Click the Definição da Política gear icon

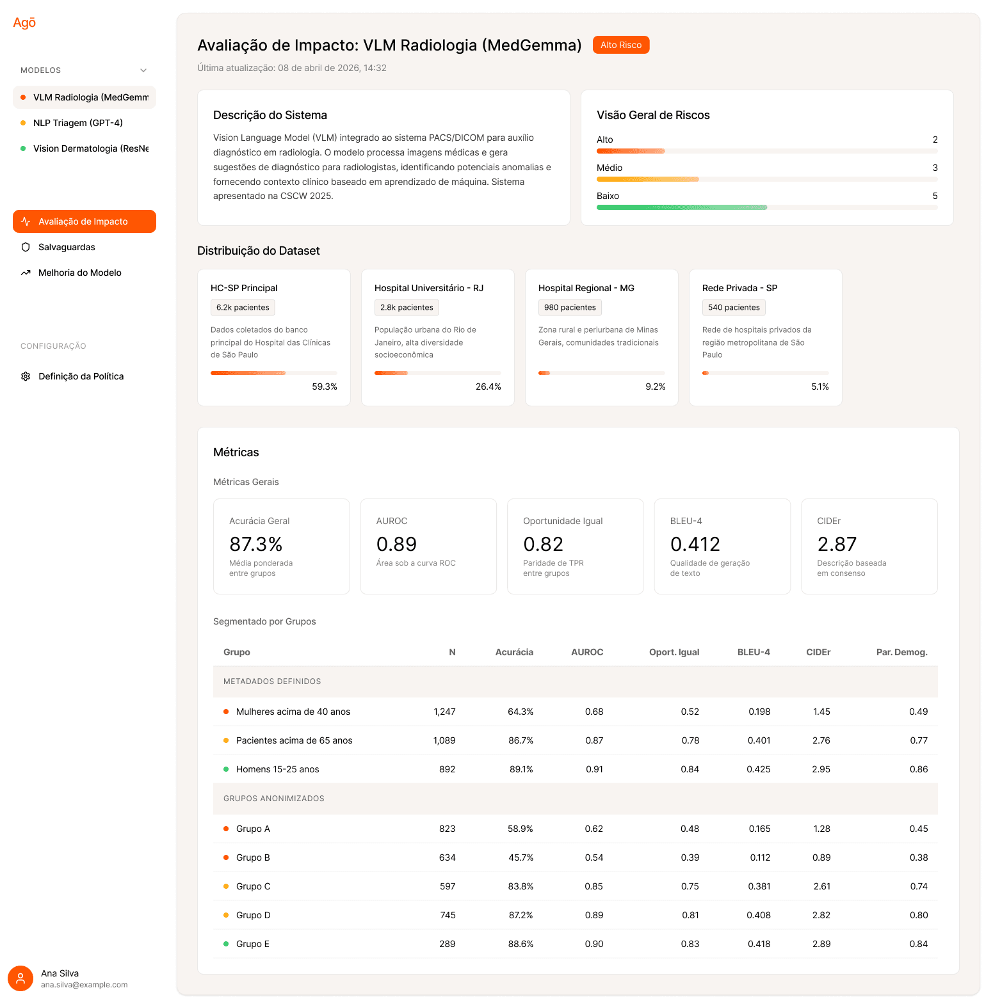tap(26, 376)
